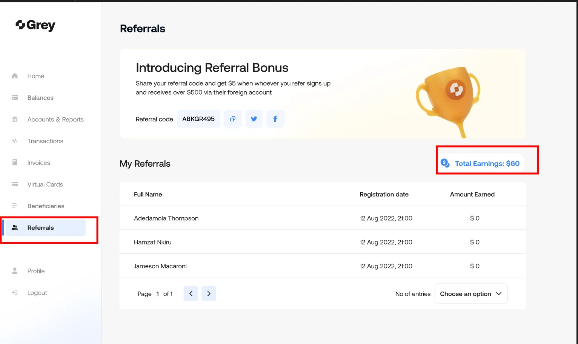Image resolution: width=578 pixels, height=344 pixels.
Task: Click the Full Name column header
Action: (x=148, y=195)
